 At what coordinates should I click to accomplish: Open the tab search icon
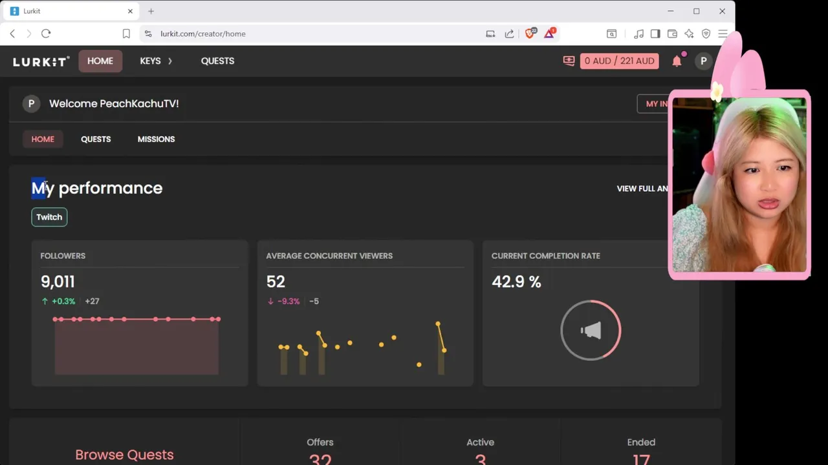[x=611, y=34]
